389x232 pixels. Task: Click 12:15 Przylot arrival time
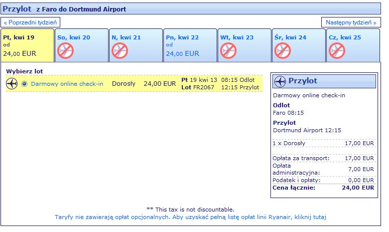coord(240,87)
